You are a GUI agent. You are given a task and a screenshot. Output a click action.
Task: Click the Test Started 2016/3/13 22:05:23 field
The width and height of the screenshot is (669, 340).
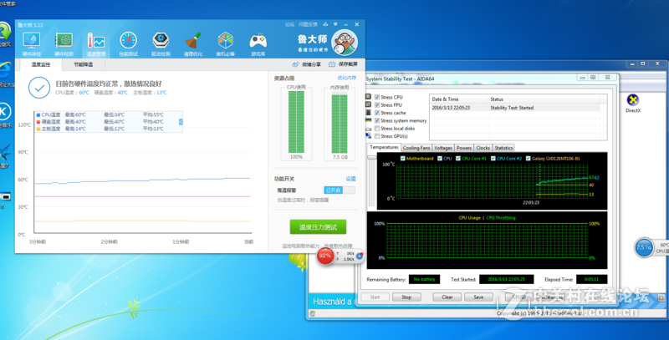click(507, 280)
